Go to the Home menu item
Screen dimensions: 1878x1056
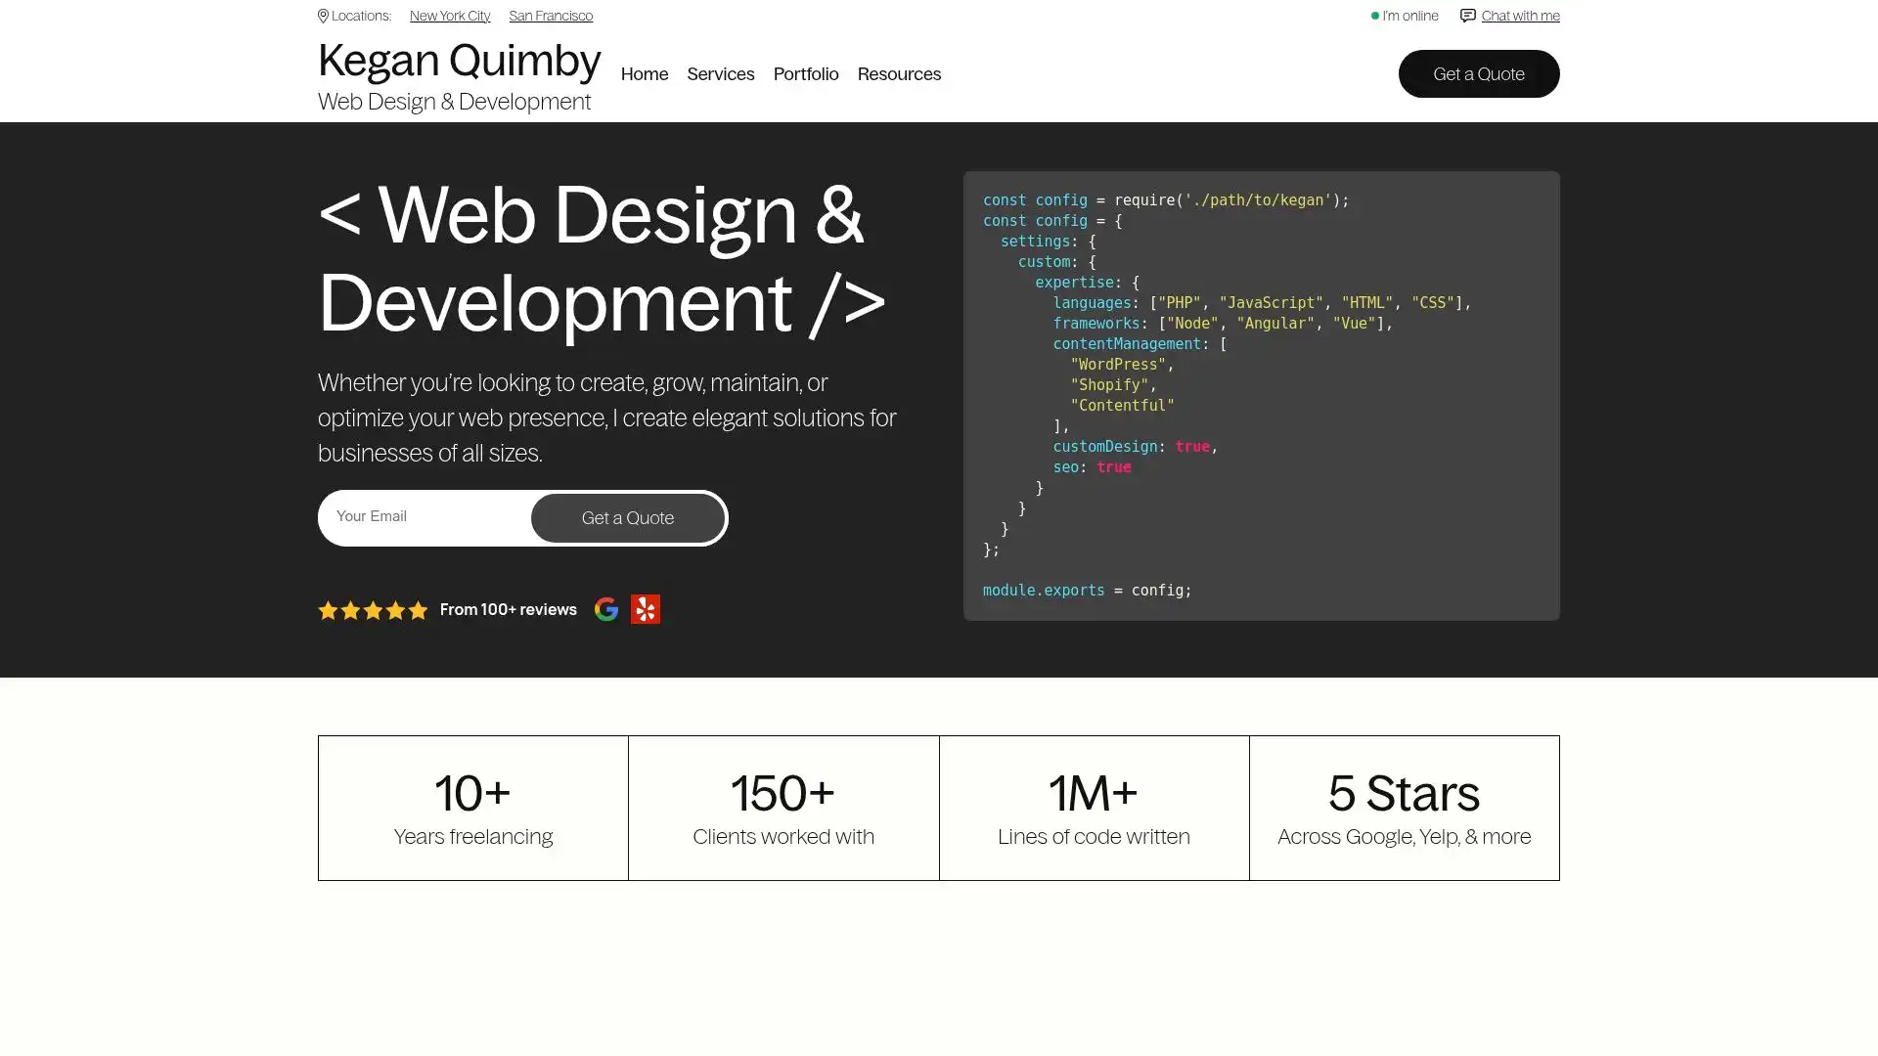645,74
